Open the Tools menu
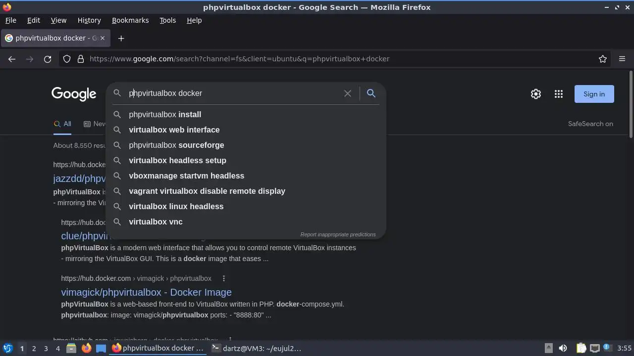This screenshot has height=356, width=634. pyautogui.click(x=167, y=20)
